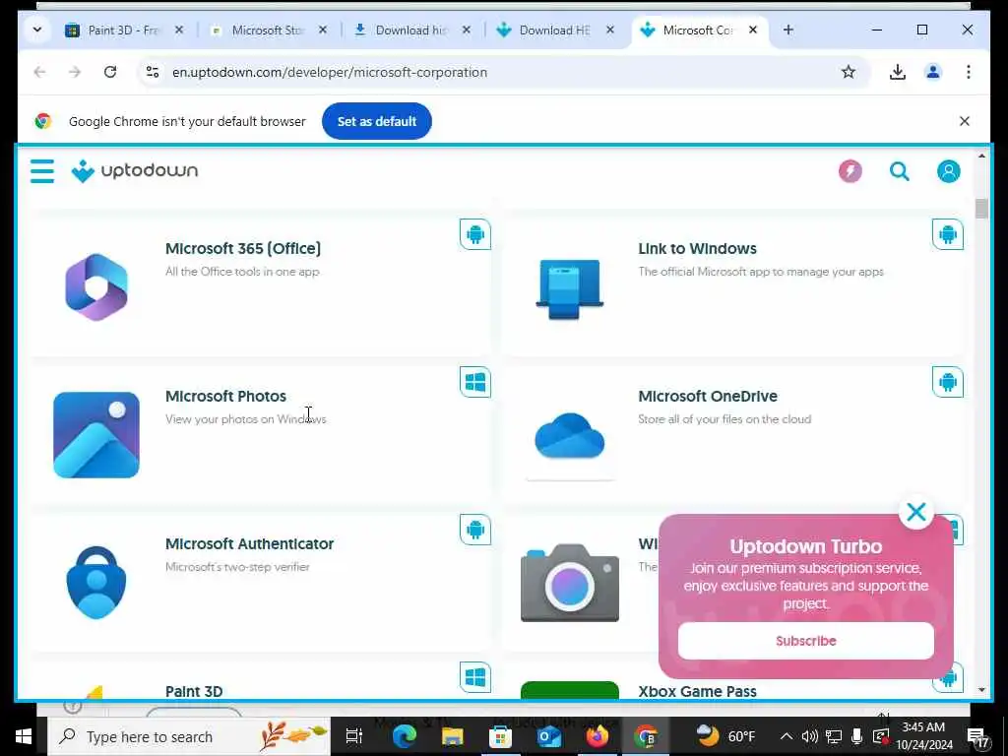The width and height of the screenshot is (1008, 756).
Task: Click the Uptodown logo
Action: click(134, 171)
